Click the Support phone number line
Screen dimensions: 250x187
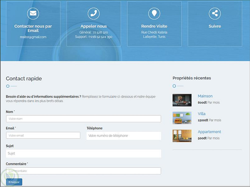click(x=93, y=37)
